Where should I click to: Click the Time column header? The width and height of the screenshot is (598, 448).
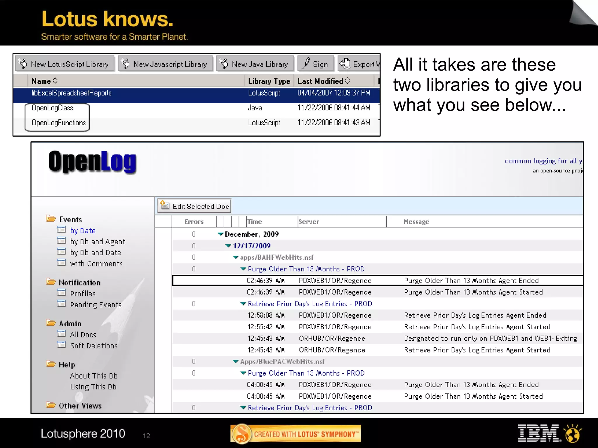pyautogui.click(x=272, y=222)
